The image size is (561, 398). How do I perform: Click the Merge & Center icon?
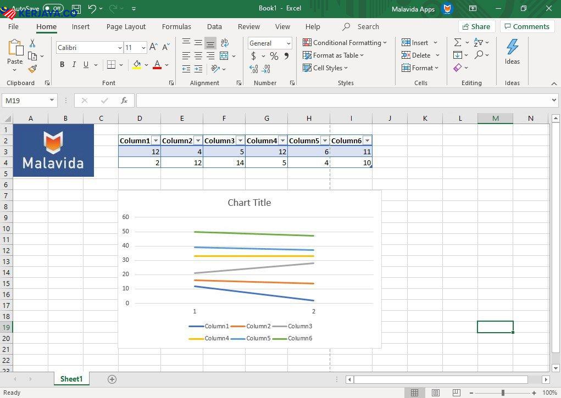224,56
